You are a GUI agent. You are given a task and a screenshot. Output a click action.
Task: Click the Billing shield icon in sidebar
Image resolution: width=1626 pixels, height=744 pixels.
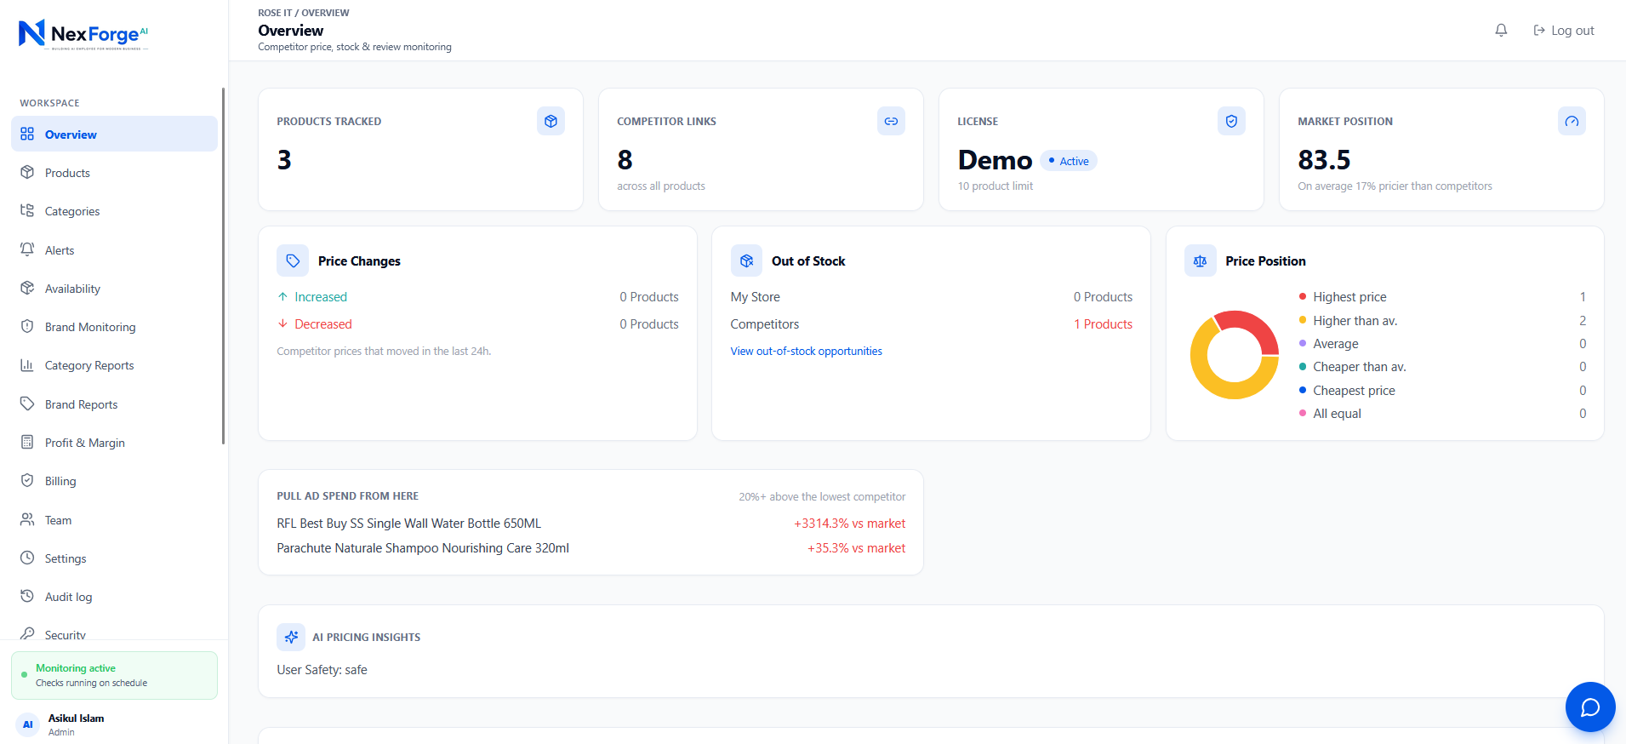click(27, 480)
